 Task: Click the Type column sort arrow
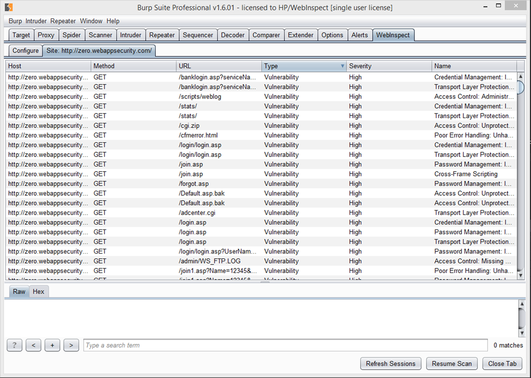click(x=342, y=66)
